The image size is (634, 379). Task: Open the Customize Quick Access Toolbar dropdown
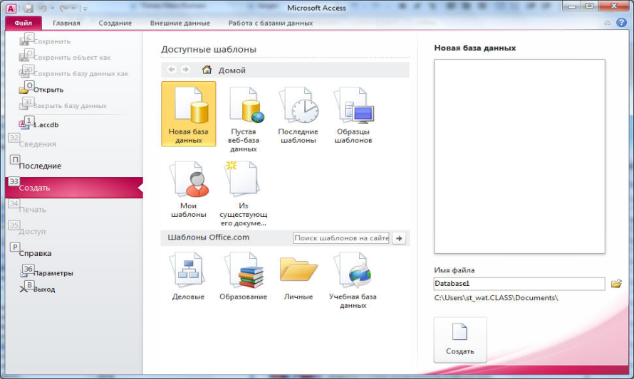85,9
